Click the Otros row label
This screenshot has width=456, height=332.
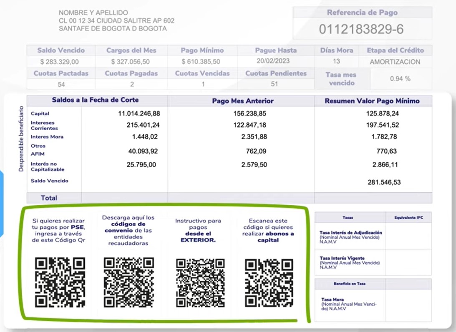38,146
